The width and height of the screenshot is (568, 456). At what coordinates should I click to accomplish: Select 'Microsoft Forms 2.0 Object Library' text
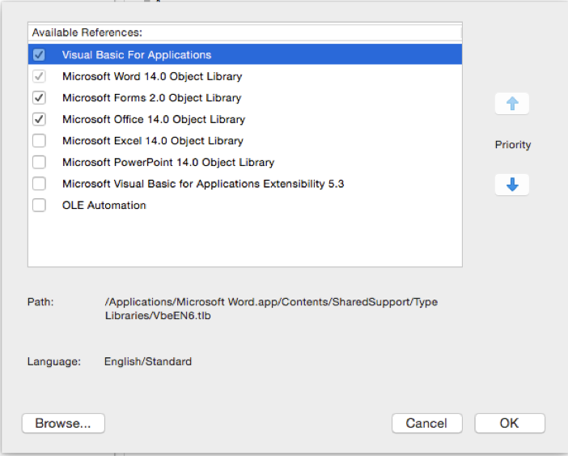click(x=152, y=98)
